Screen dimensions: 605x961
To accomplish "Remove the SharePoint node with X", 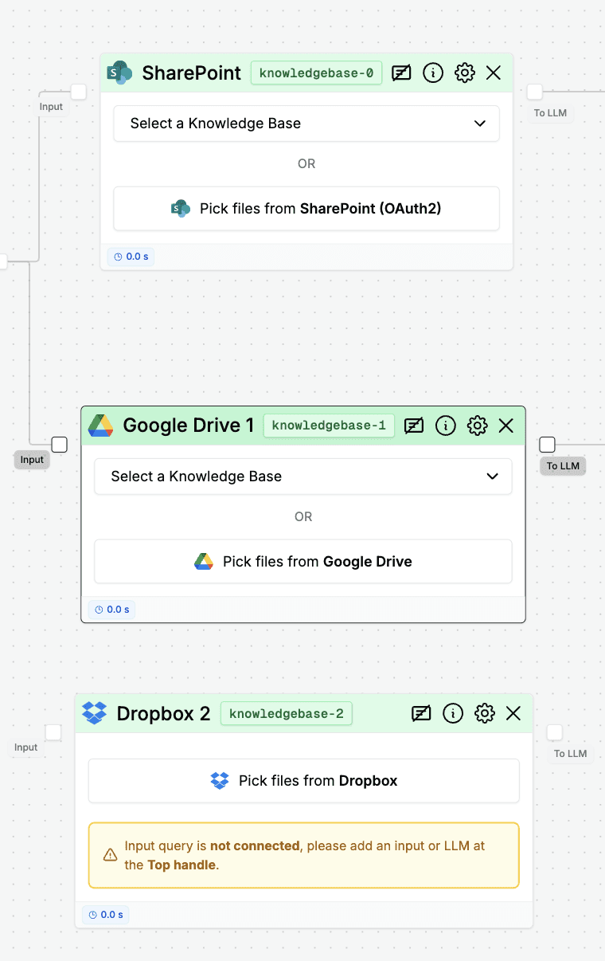I will click(494, 73).
